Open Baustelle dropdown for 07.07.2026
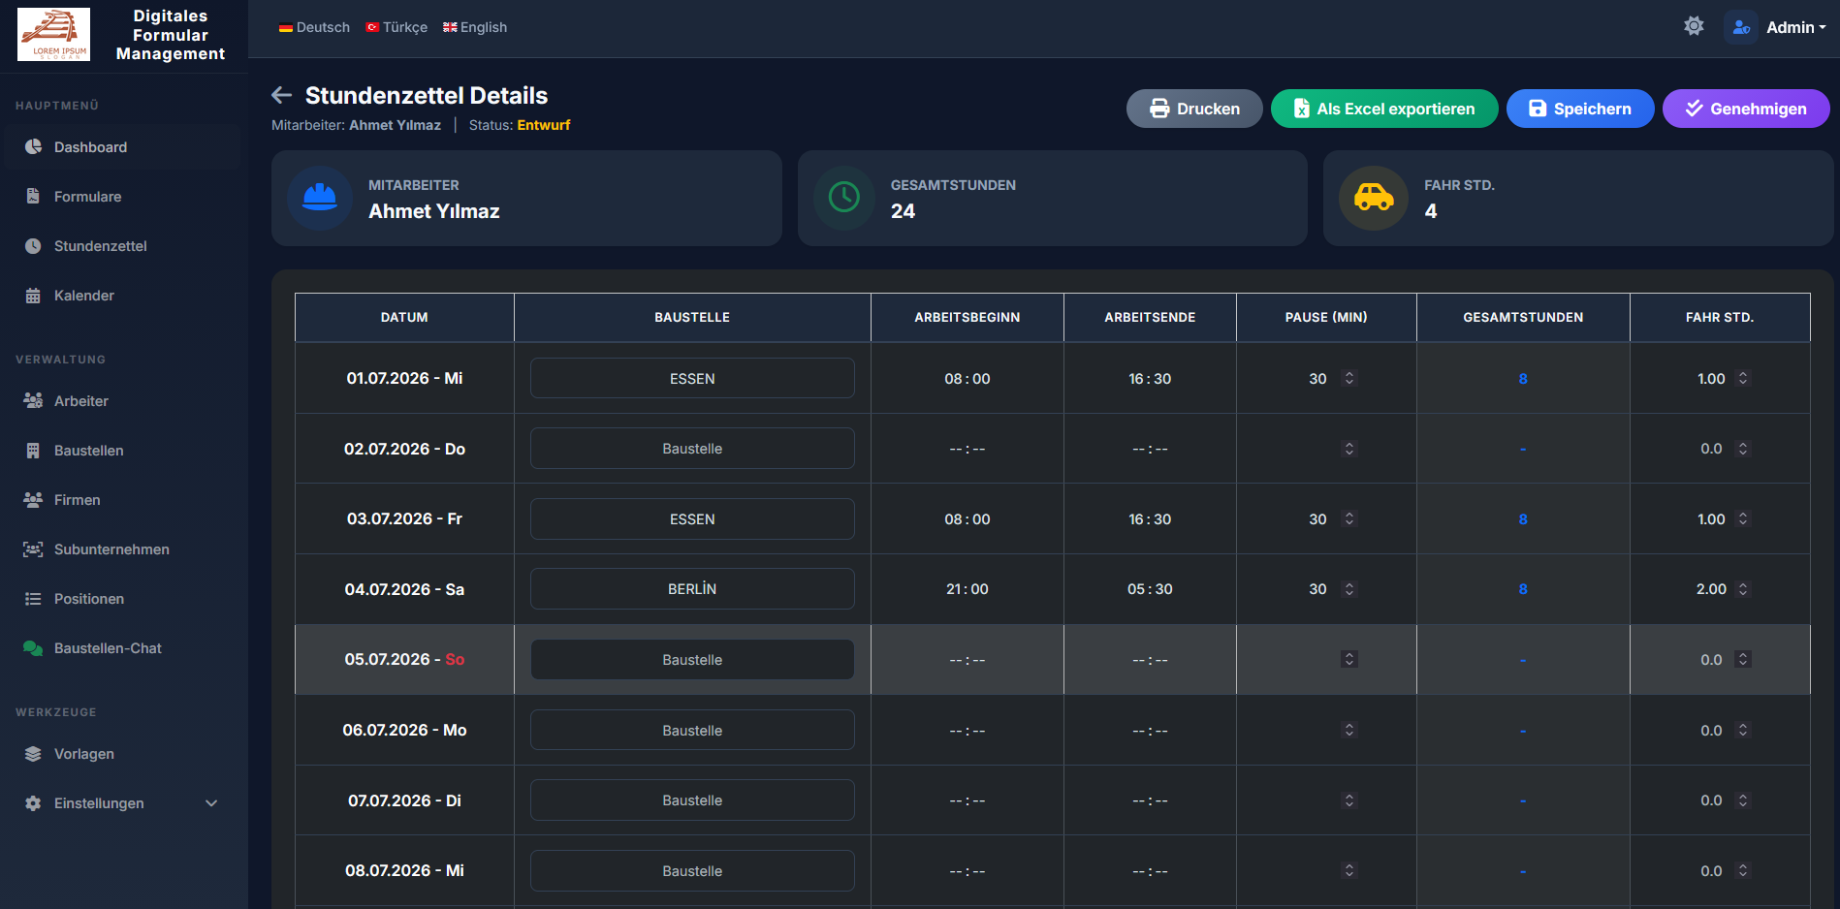1840x909 pixels. click(692, 799)
